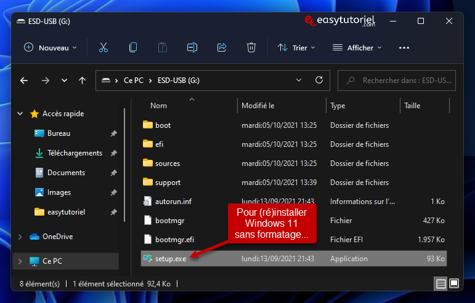Click the sidebar vertical scrollbar
475x303 pixels.
(124, 165)
